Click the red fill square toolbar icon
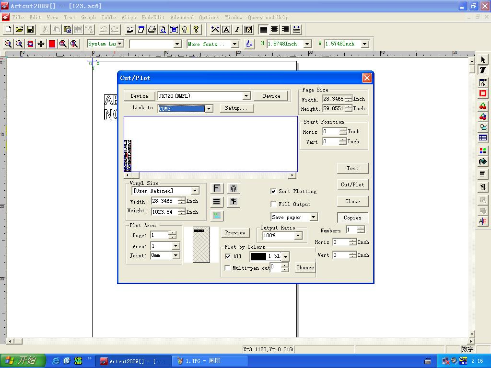 click(52, 44)
